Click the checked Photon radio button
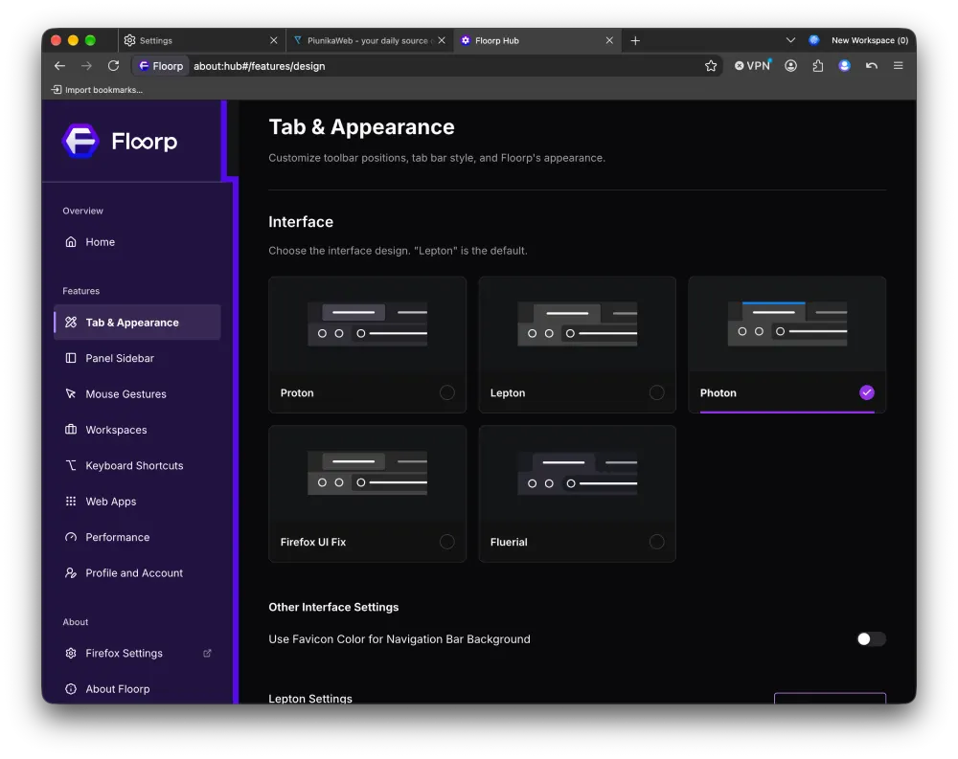 point(866,392)
